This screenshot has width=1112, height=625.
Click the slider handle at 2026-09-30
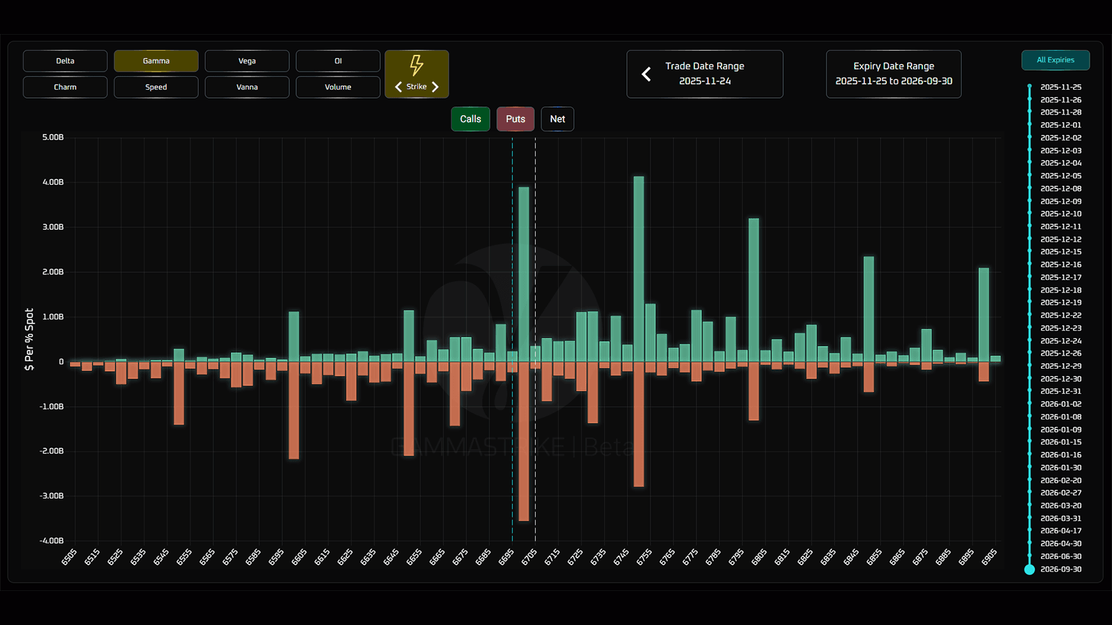coord(1029,569)
